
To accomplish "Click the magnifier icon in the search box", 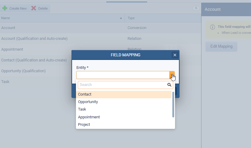I will tap(170, 85).
